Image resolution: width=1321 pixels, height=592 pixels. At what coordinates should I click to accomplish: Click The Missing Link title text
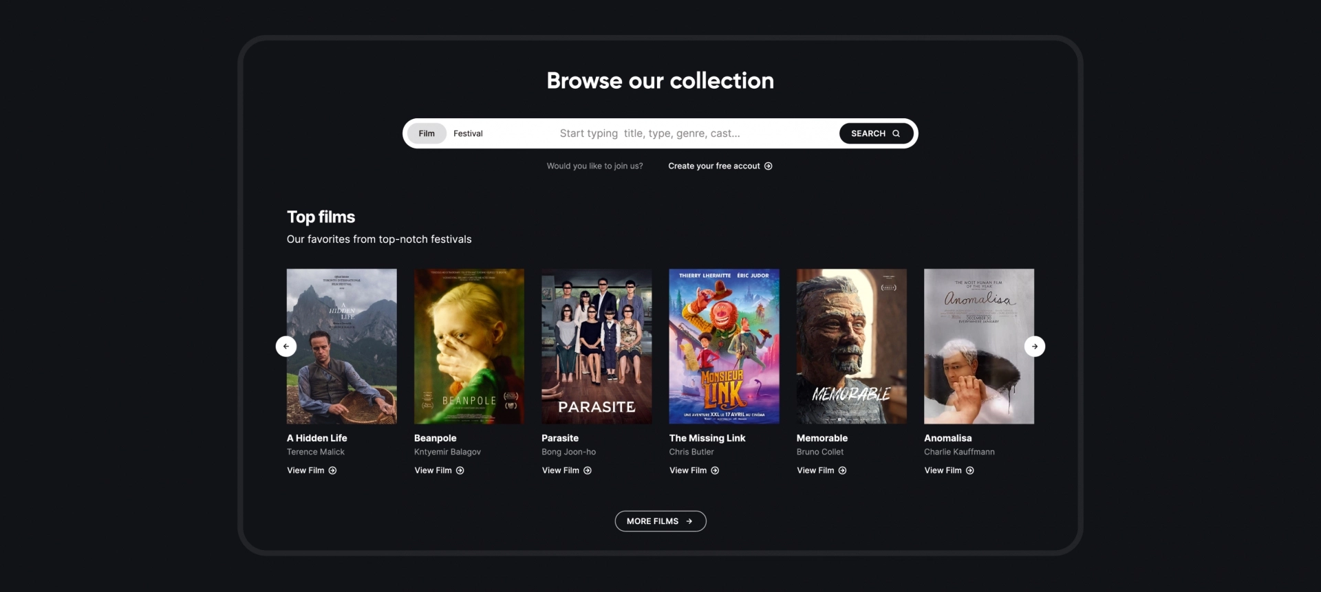(707, 438)
